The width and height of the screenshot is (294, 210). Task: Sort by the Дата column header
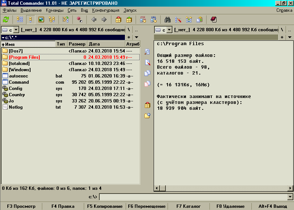click(x=106, y=44)
